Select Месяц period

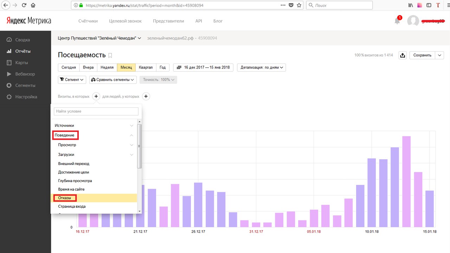pos(126,67)
